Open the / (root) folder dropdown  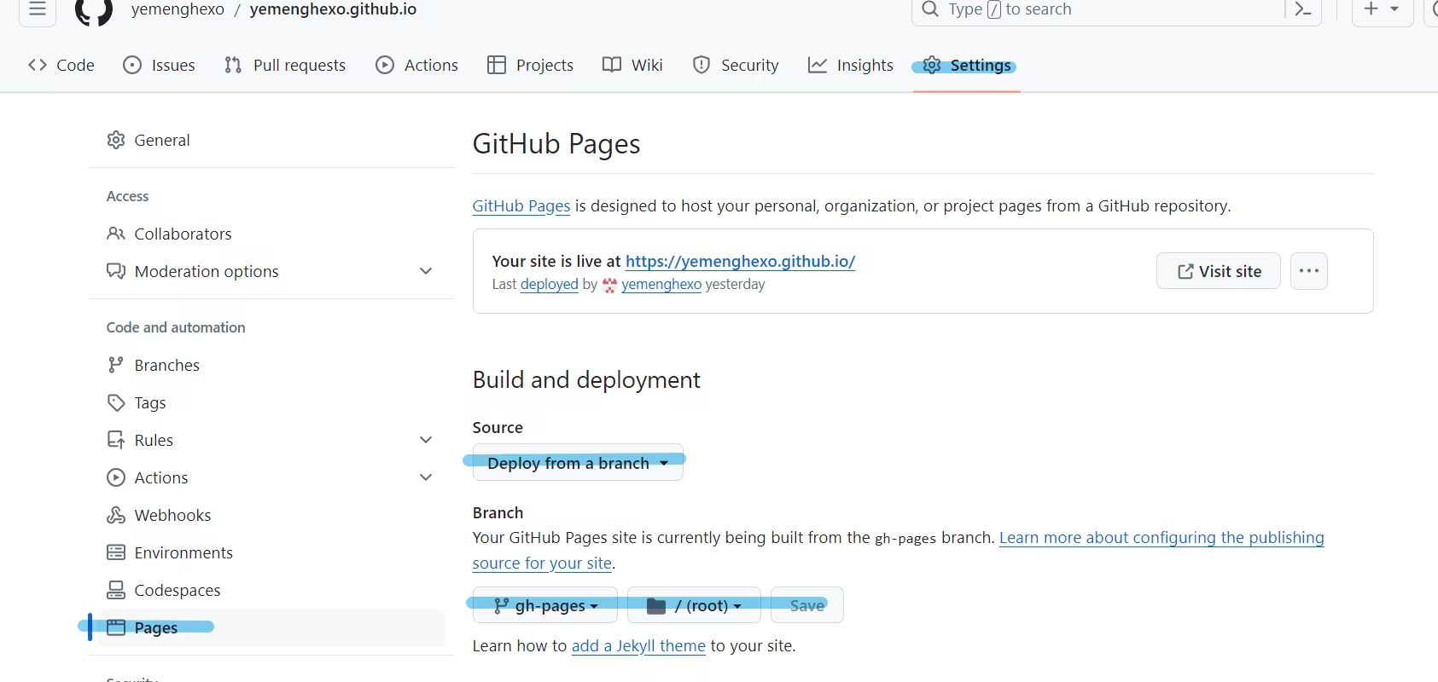click(x=694, y=605)
